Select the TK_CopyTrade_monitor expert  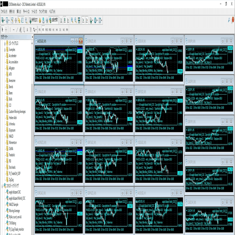point(16,229)
